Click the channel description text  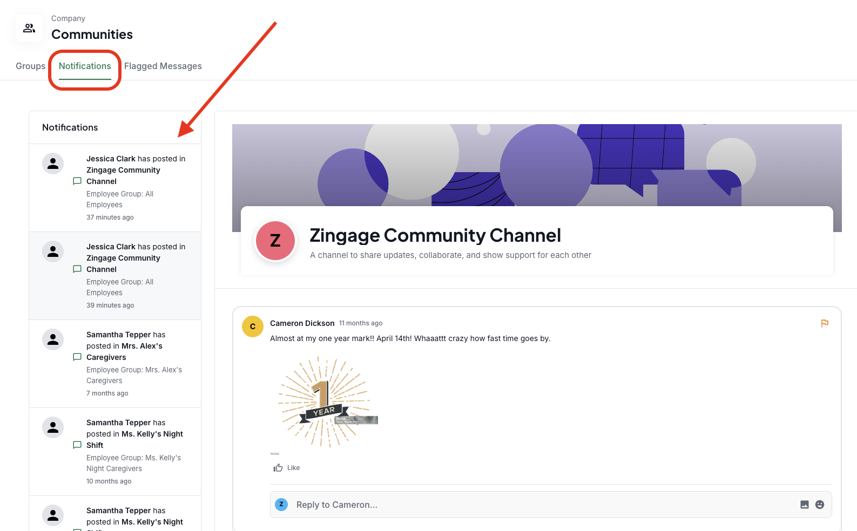coord(451,255)
